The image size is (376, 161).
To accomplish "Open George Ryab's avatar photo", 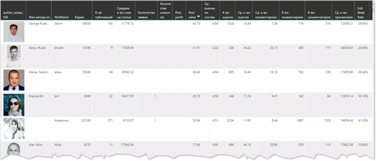I will [14, 31].
